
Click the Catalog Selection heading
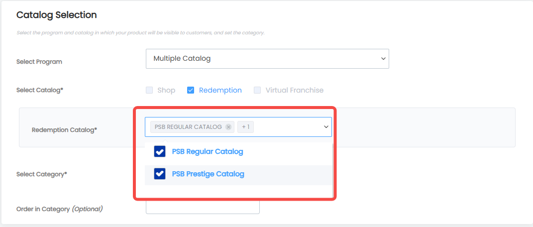coord(56,15)
